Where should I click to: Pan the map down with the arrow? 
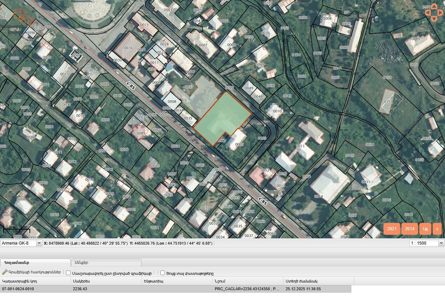point(434,19)
